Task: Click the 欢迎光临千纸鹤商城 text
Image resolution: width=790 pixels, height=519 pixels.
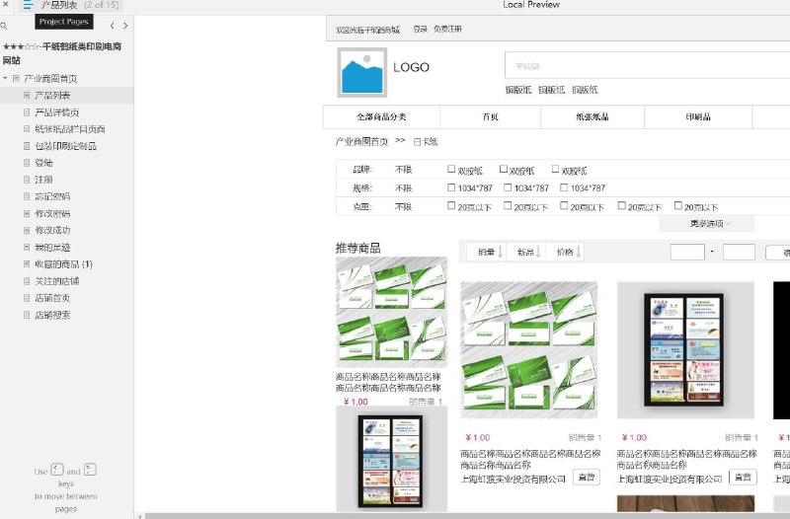Action: (367, 30)
